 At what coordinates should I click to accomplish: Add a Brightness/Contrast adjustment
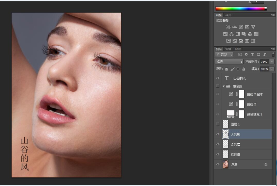click(x=228, y=27)
